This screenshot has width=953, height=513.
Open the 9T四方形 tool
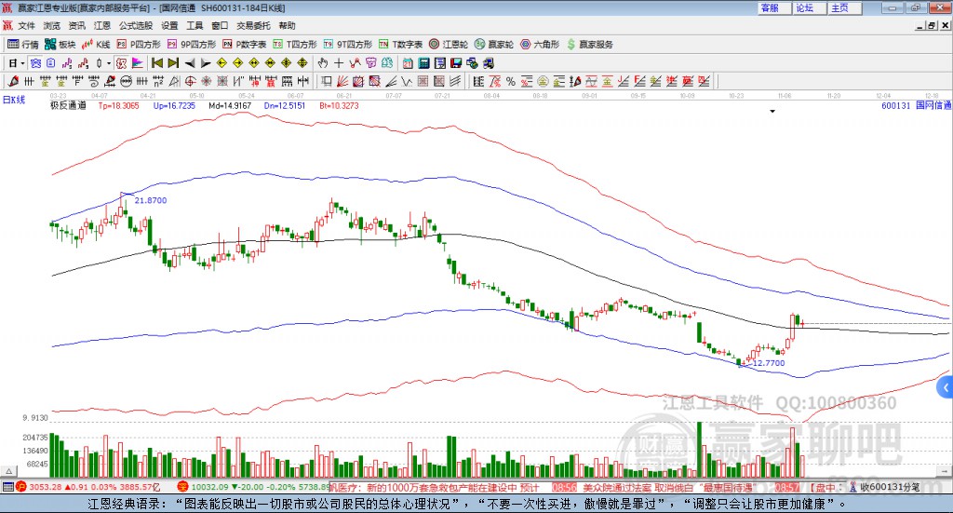coord(348,45)
